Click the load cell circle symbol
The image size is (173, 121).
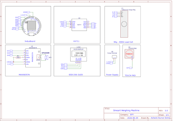pyautogui.click(x=124, y=24)
